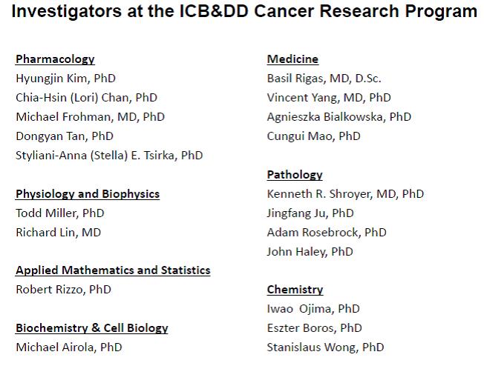Select Basil Rigas, MD, D.Sc. name

pos(324,78)
